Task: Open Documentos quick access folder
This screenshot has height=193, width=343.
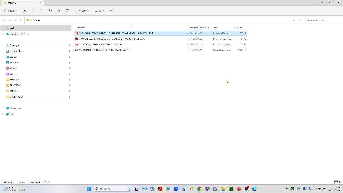Action: 16,51
